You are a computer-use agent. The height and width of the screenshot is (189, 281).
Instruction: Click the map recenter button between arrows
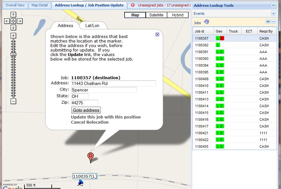pyautogui.click(x=13, y=21)
